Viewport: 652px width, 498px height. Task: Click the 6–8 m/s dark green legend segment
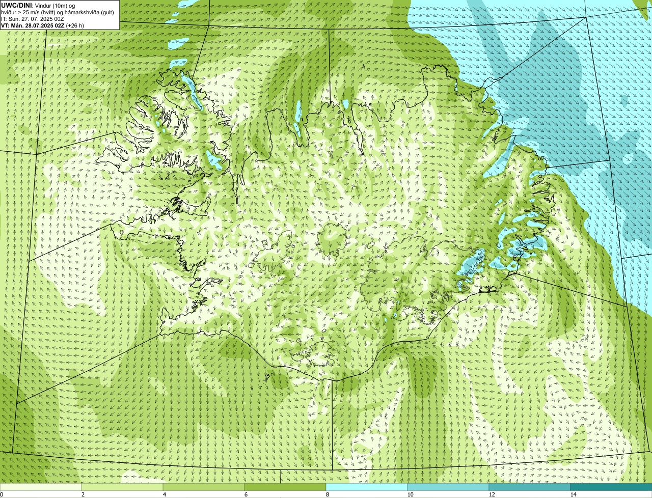[285, 487]
